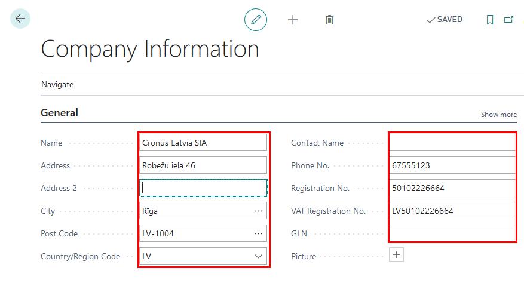
Task: Click the Picture label
Action: [x=304, y=256]
